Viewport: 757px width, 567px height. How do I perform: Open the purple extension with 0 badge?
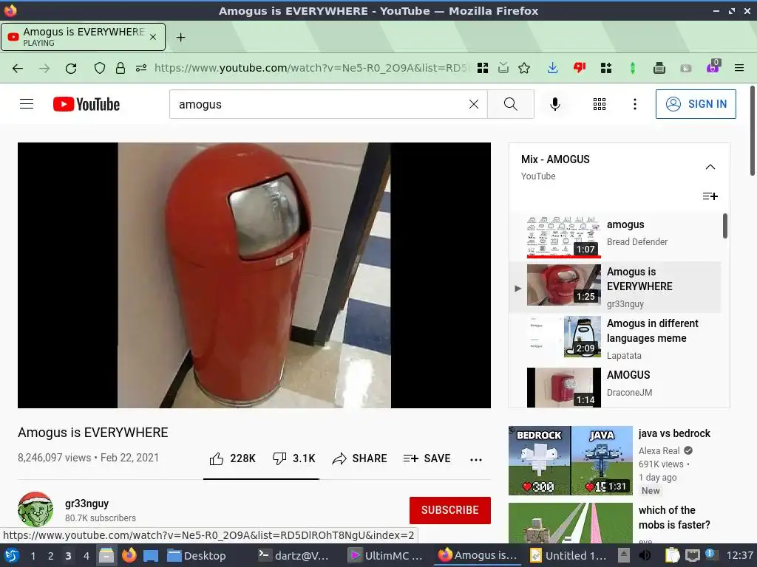[713, 67]
